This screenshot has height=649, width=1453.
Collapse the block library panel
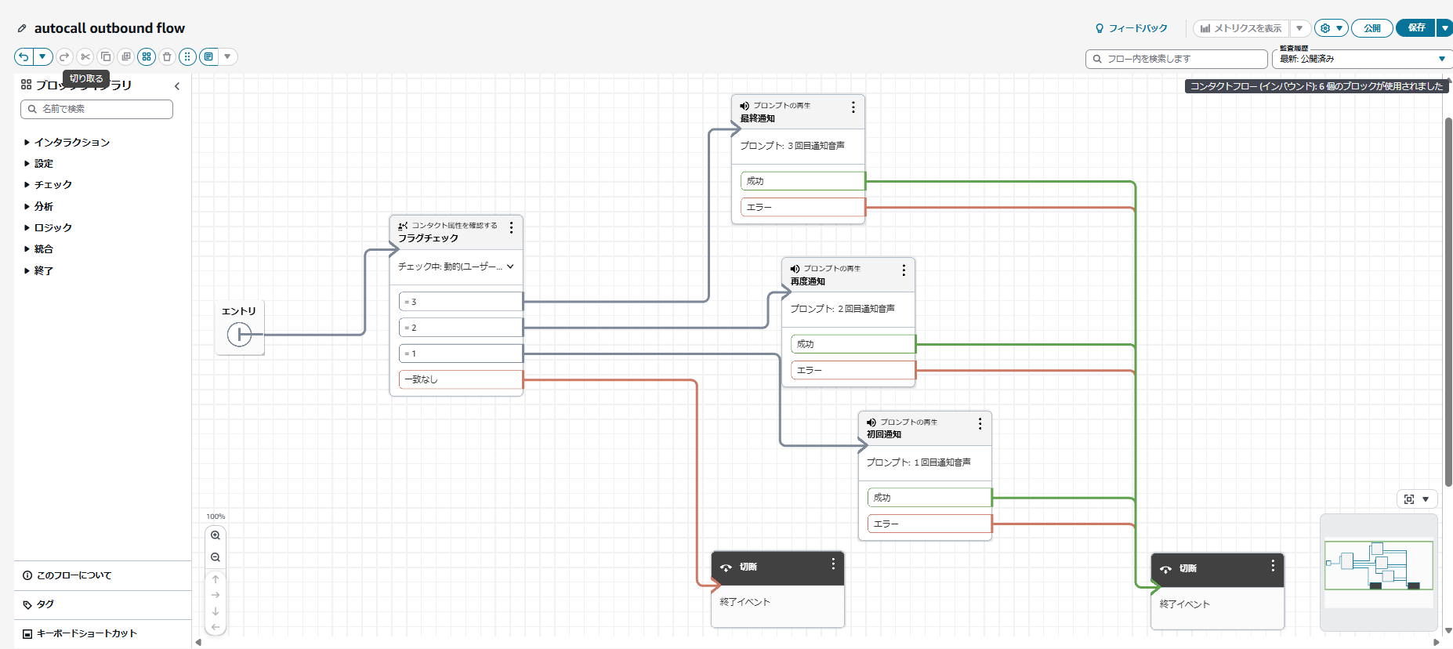(x=177, y=86)
